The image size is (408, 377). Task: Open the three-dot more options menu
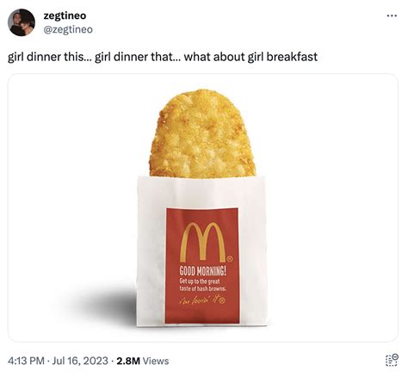[392, 15]
